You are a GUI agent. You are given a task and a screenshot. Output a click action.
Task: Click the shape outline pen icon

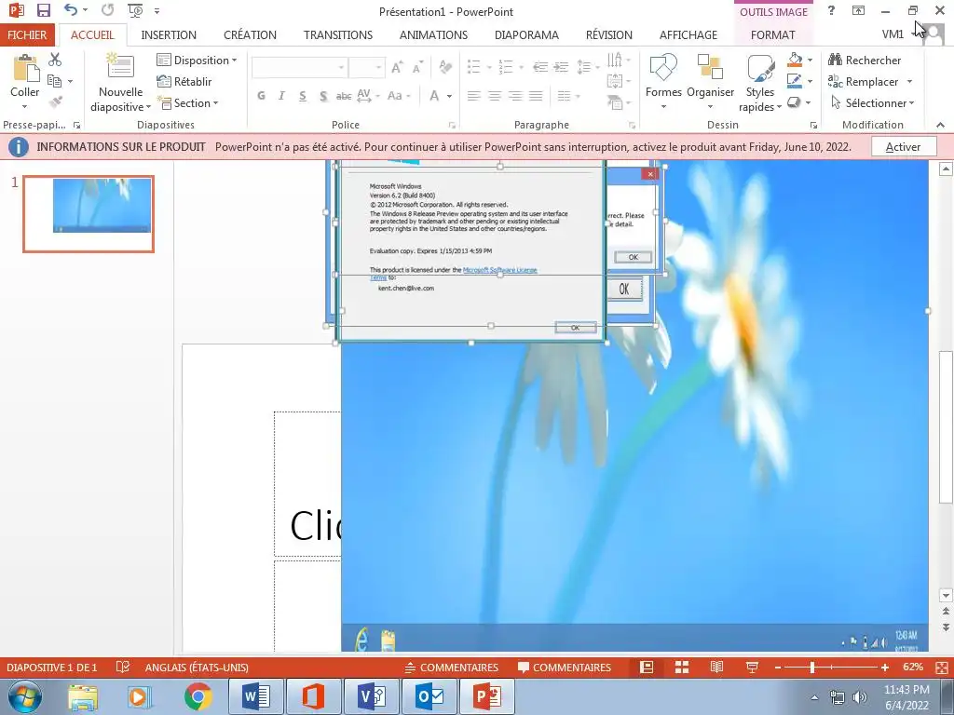(795, 81)
